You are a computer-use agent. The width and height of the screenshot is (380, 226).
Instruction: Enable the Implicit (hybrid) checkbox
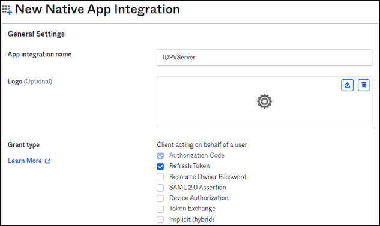pos(160,219)
